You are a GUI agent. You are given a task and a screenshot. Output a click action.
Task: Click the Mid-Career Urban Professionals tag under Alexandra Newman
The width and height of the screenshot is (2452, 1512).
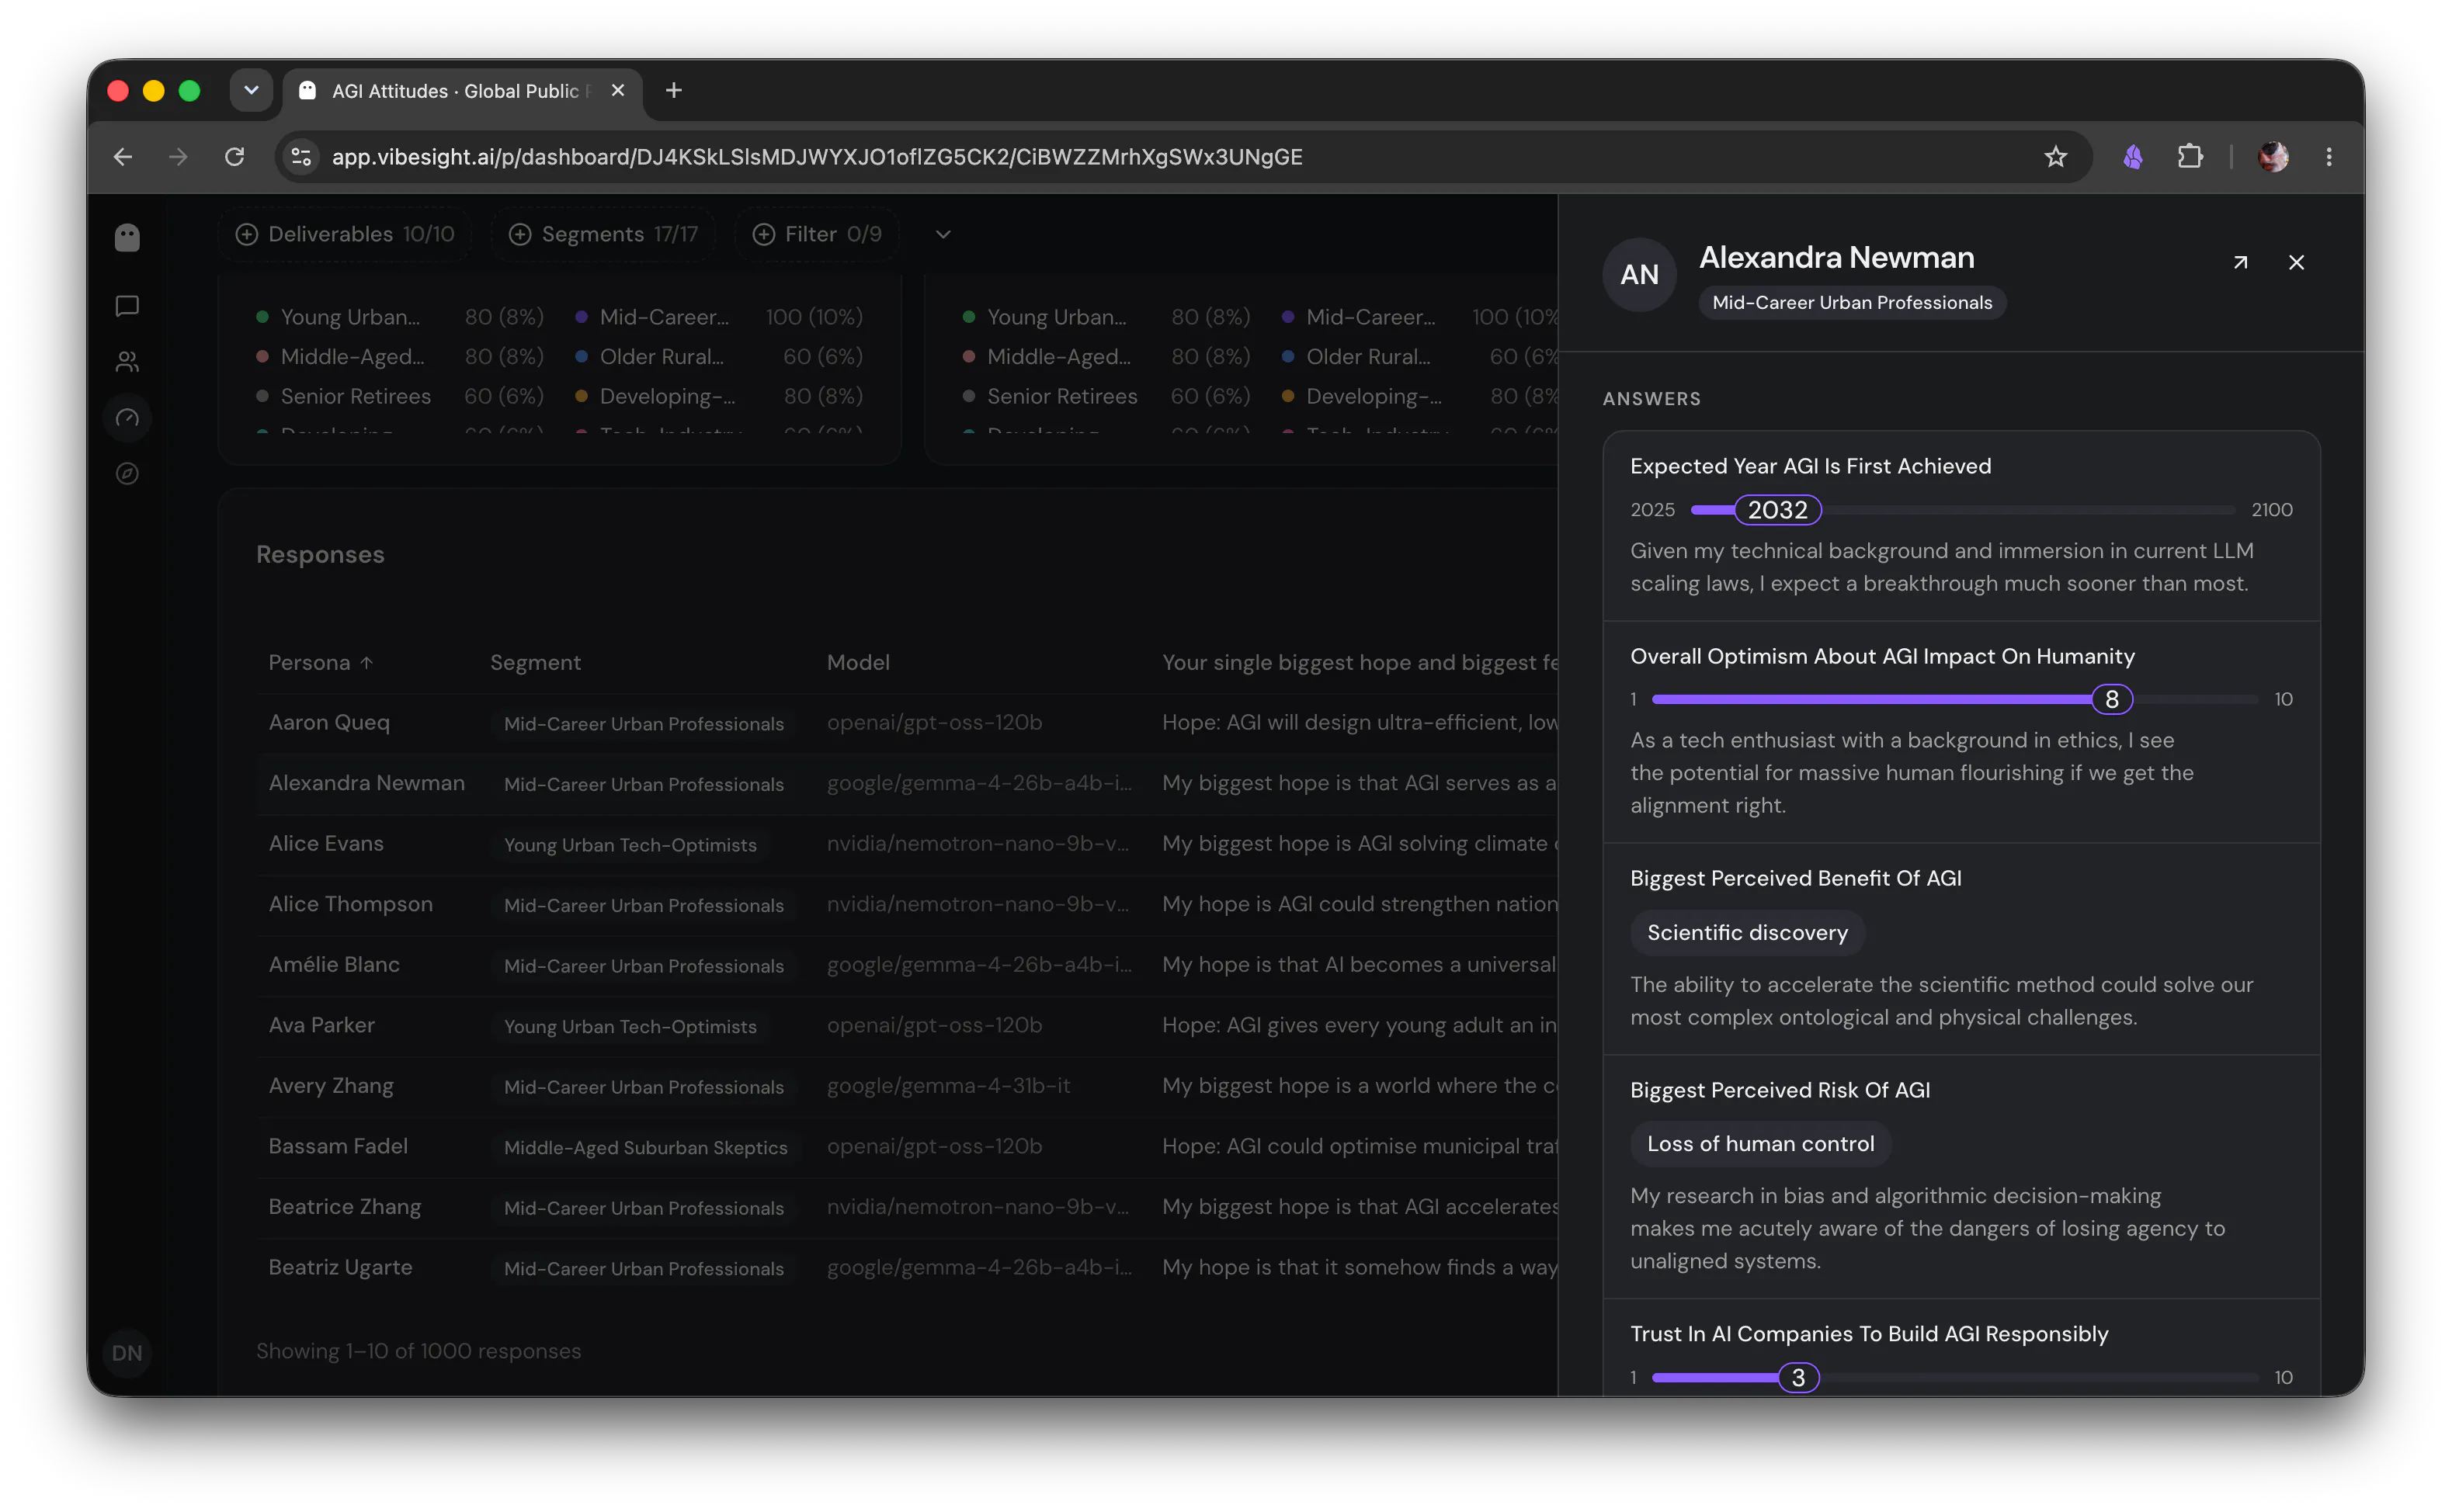click(x=1852, y=302)
